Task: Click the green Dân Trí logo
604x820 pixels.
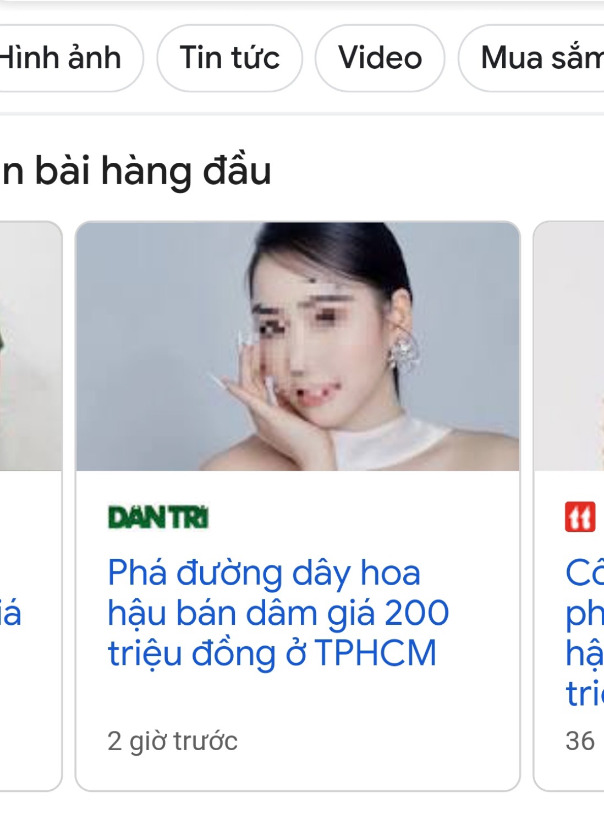Action: click(x=158, y=518)
